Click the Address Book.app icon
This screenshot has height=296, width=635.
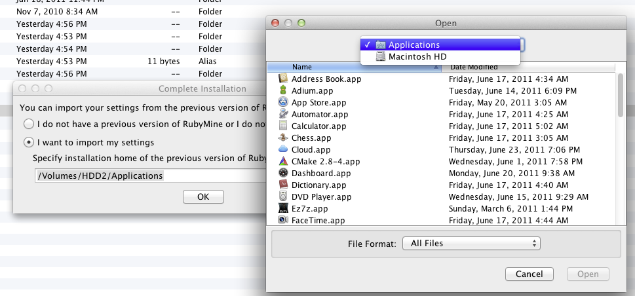click(x=283, y=79)
